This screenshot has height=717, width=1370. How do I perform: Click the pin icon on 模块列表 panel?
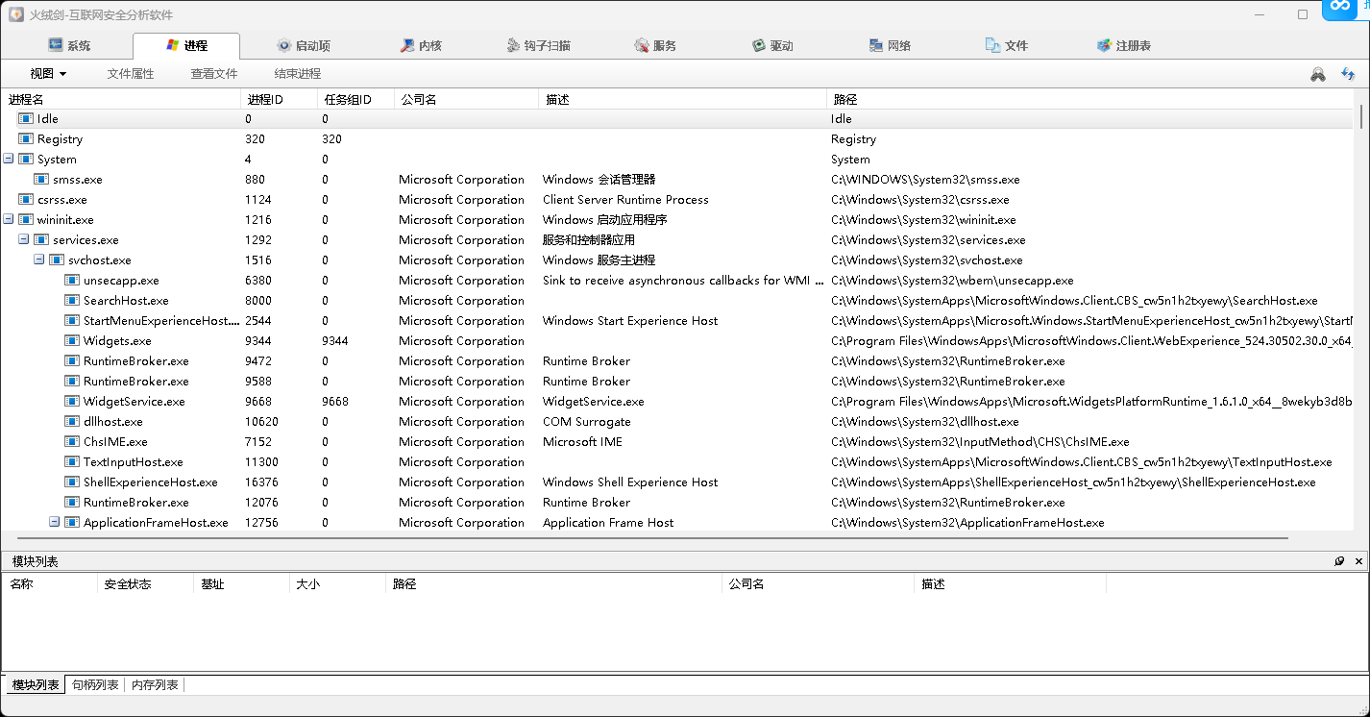1339,561
